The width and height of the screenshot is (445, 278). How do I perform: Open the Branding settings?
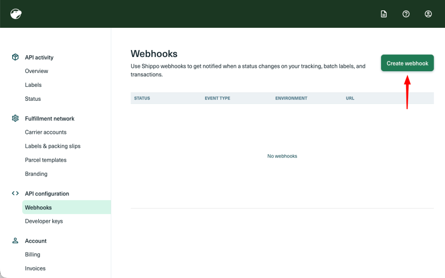click(36, 174)
